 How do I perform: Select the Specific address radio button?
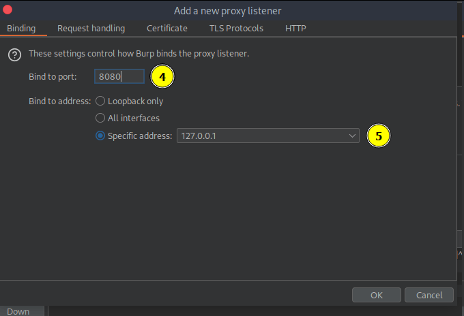101,136
